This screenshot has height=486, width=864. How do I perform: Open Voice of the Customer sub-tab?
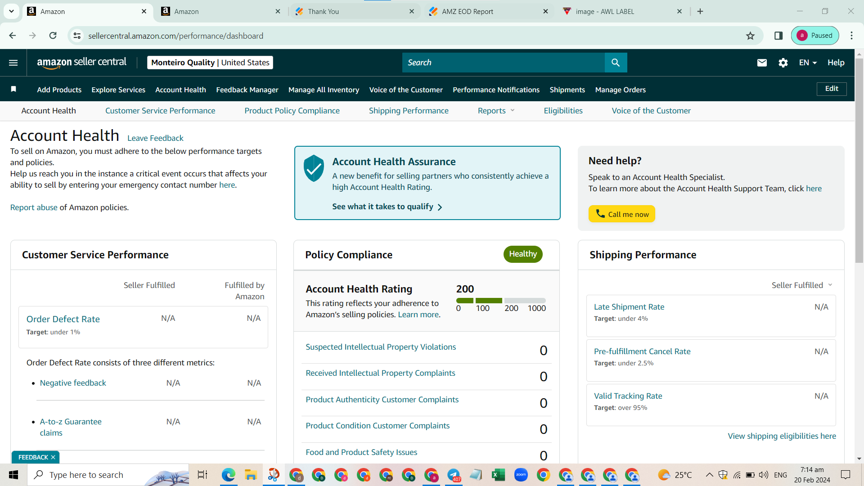point(651,111)
